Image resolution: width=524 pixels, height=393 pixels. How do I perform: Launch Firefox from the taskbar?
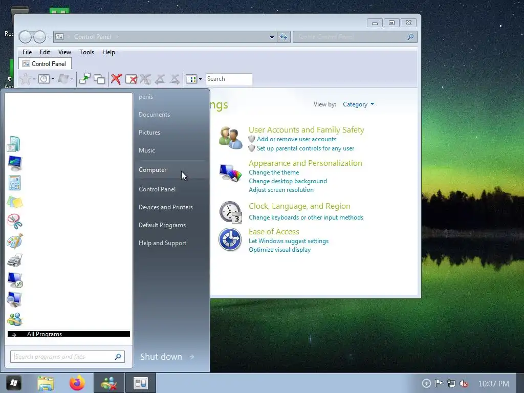tap(77, 383)
